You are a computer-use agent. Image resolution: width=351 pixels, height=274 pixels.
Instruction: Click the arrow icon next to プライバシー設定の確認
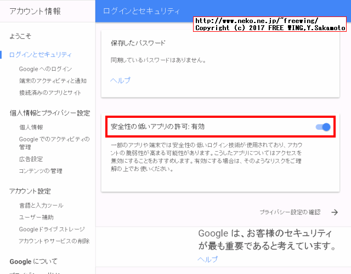[x=335, y=212]
